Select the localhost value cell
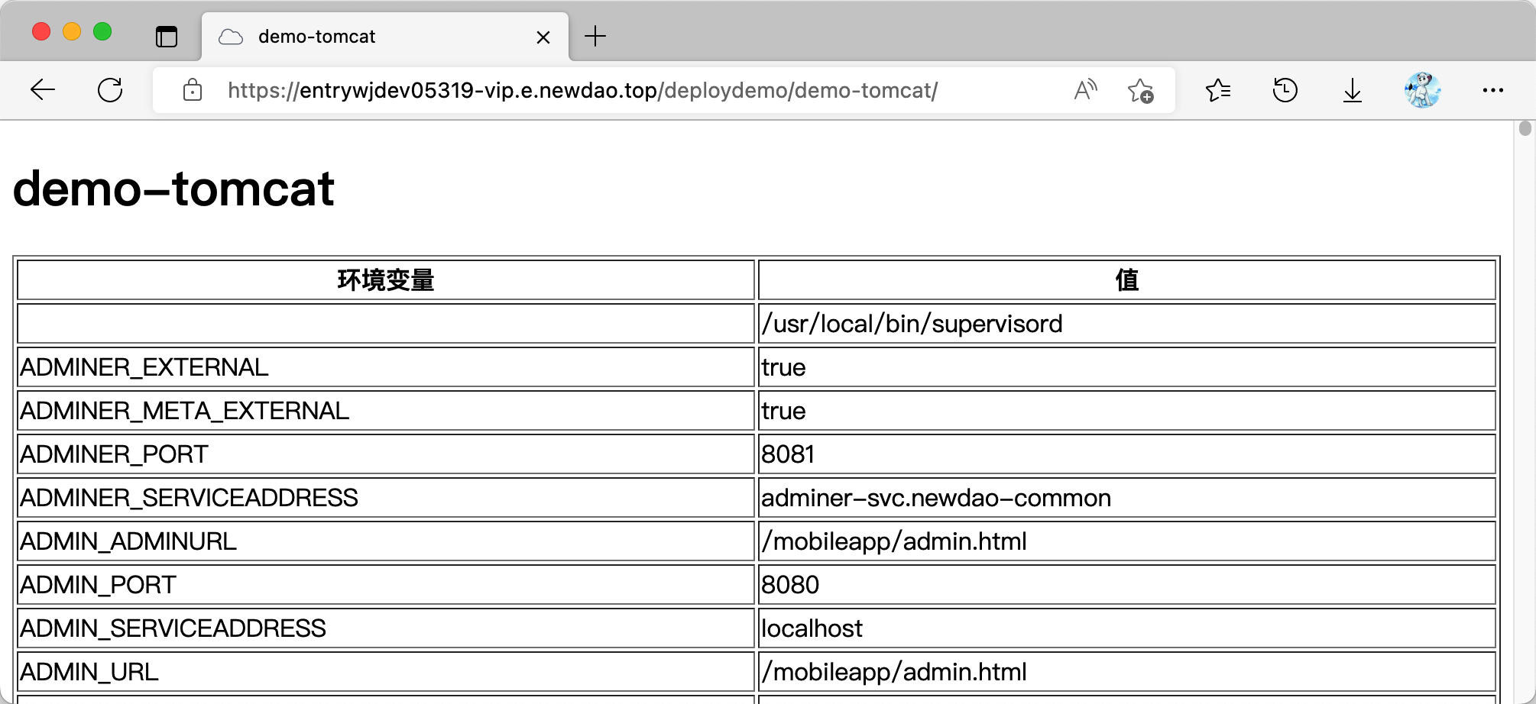 pyautogui.click(x=1127, y=628)
